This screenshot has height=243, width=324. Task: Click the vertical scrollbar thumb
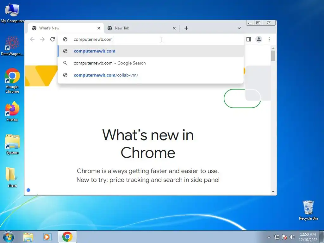coord(273,56)
